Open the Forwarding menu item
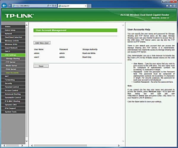Image resolution: width=178 pixels, height=148 pixels. (13, 80)
